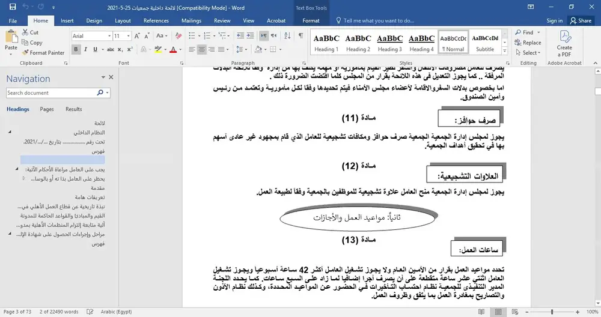
Task: Increase font size with Grow Font icon
Action: click(x=137, y=36)
